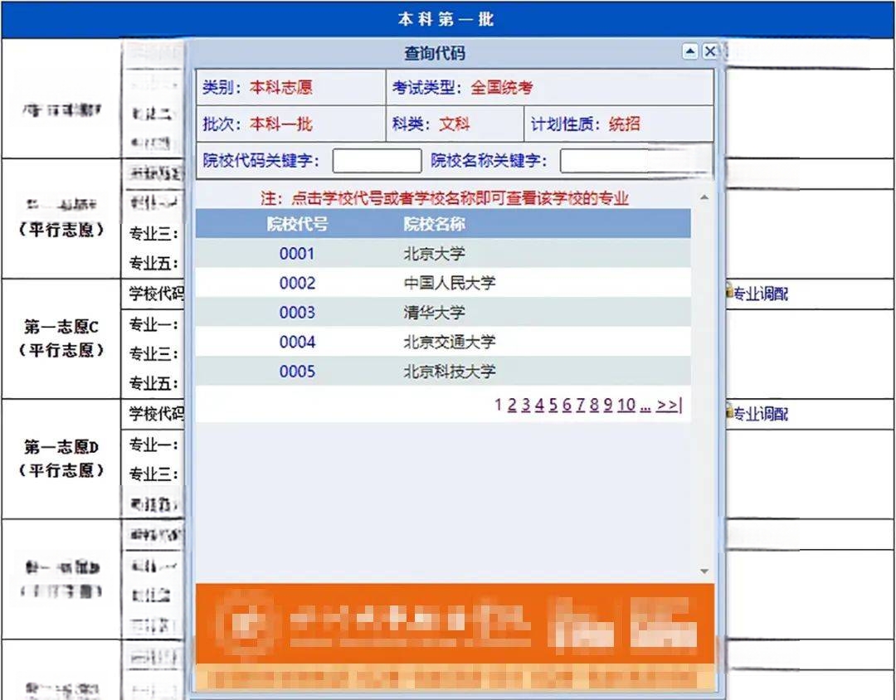The height and width of the screenshot is (700, 896).
Task: Go to page 10 of results
Action: point(626,405)
